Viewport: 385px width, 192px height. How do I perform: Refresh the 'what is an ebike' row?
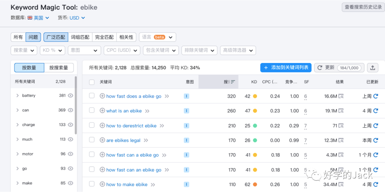(375, 111)
